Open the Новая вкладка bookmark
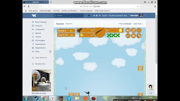180x101 pixels. [x=45, y=11]
